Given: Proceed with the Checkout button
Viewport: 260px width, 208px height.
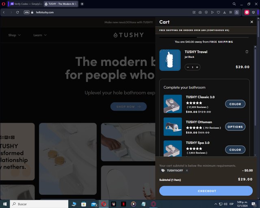Looking at the screenshot, I should point(206,191).
